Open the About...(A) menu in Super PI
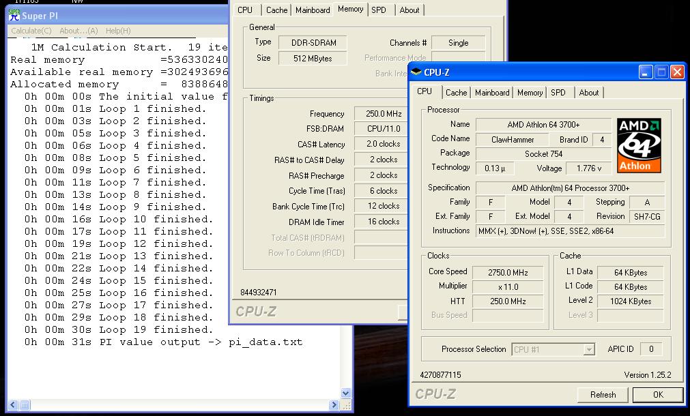Viewport: 690px width, 416px height. pyautogui.click(x=78, y=31)
